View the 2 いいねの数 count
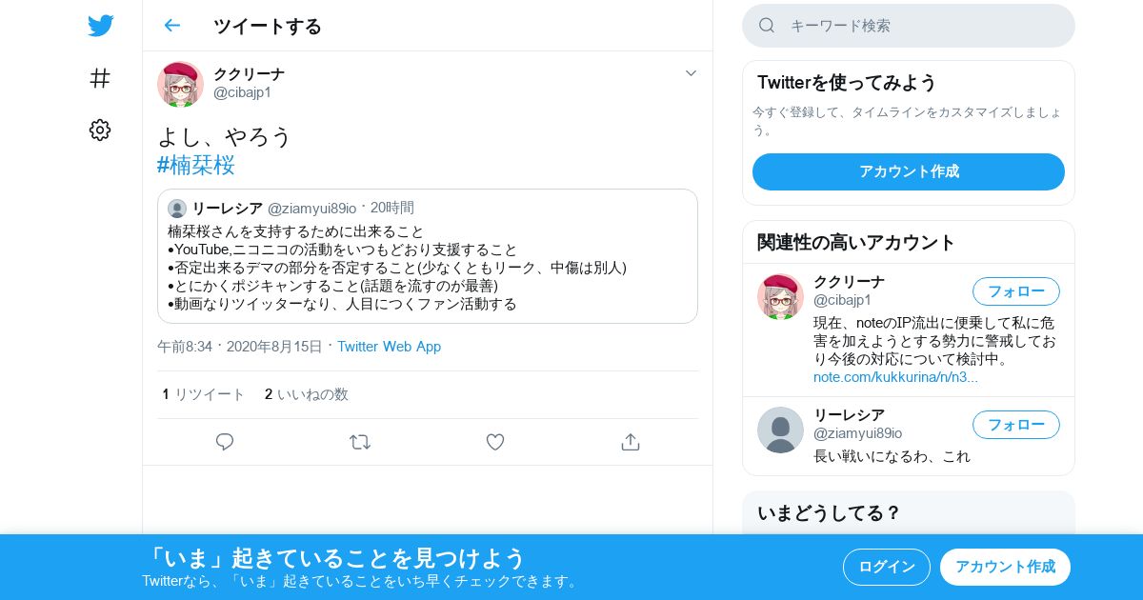Screen dimensions: 1143x600 point(307,394)
